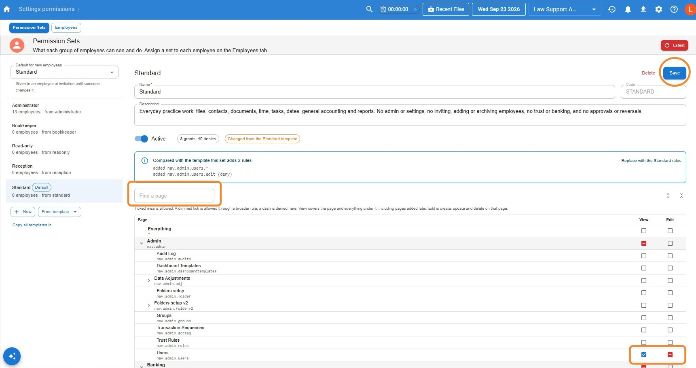Open the search magnifier icon
This screenshot has height=368, width=696.
point(369,9)
